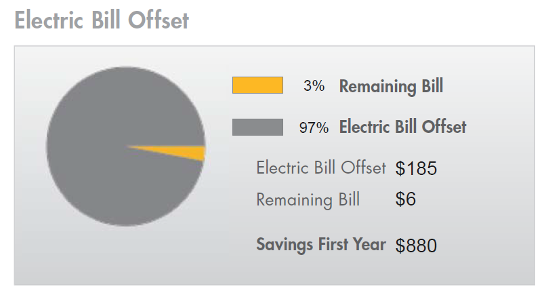Select the $185 offset amount
This screenshot has height=295, width=544.
416,169
